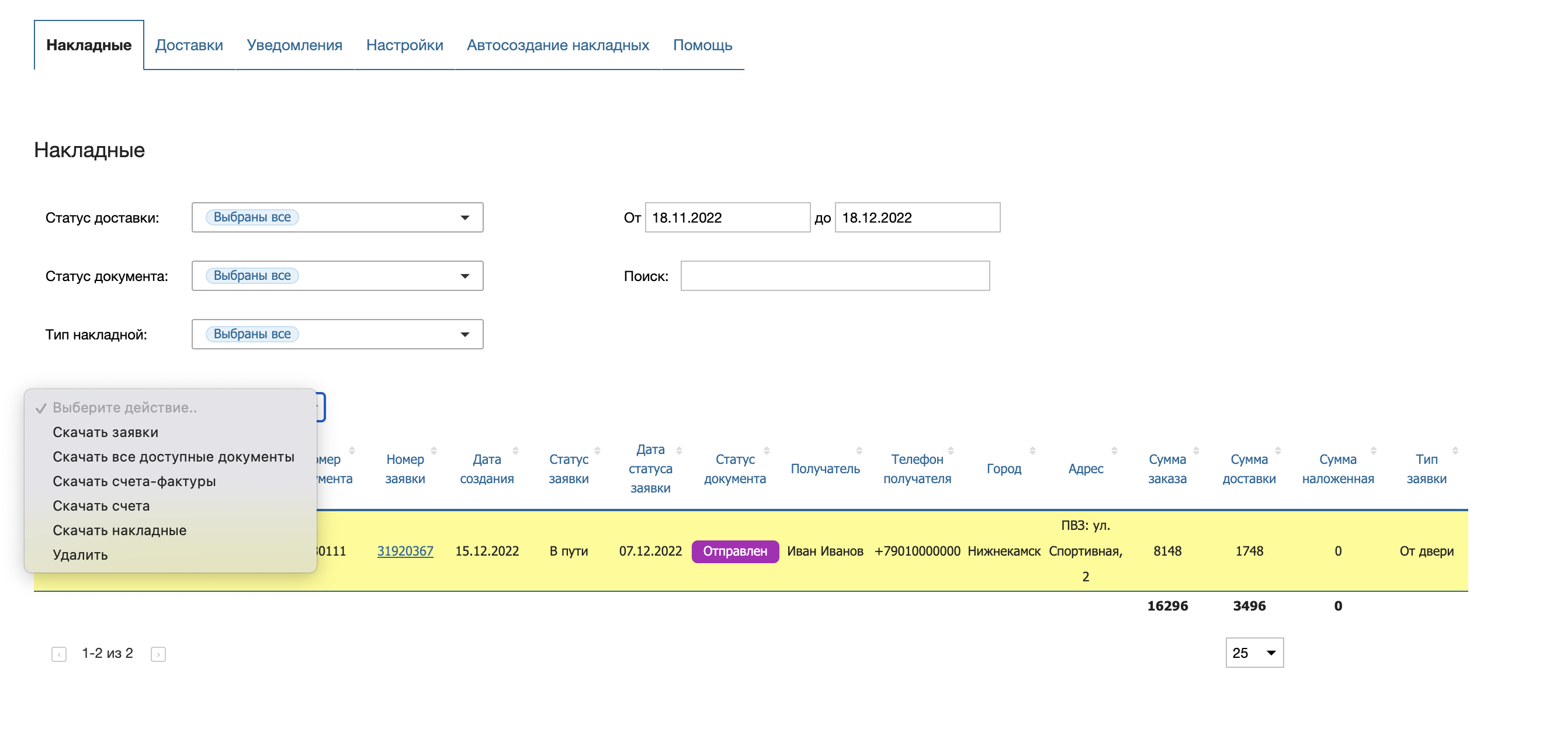The height and width of the screenshot is (749, 1567).
Task: Switch to Доставки tab
Action: pyautogui.click(x=189, y=45)
